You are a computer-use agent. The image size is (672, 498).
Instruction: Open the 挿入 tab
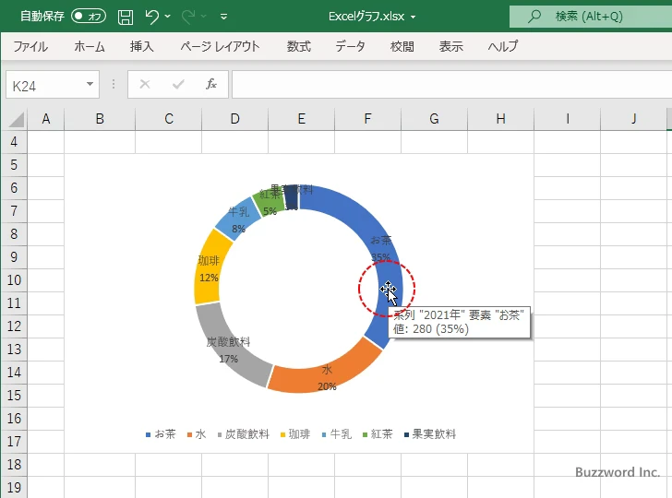coord(142,46)
